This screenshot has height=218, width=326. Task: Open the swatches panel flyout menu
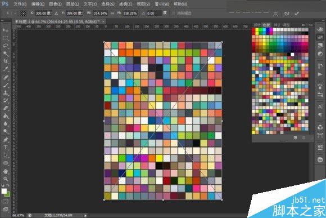pyautogui.click(x=311, y=25)
